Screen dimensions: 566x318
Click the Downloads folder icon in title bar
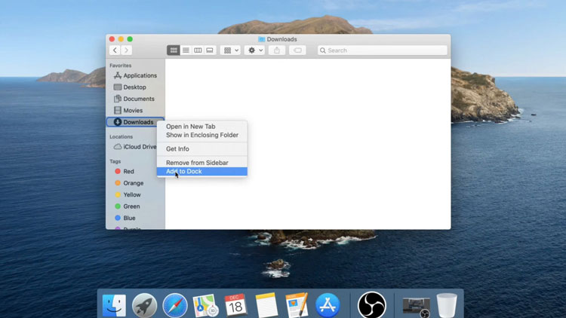click(x=262, y=39)
